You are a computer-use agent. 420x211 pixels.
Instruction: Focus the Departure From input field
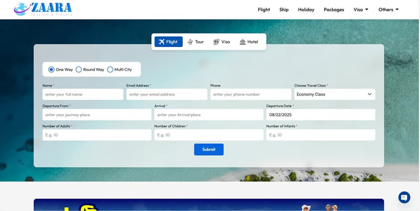pyautogui.click(x=97, y=115)
